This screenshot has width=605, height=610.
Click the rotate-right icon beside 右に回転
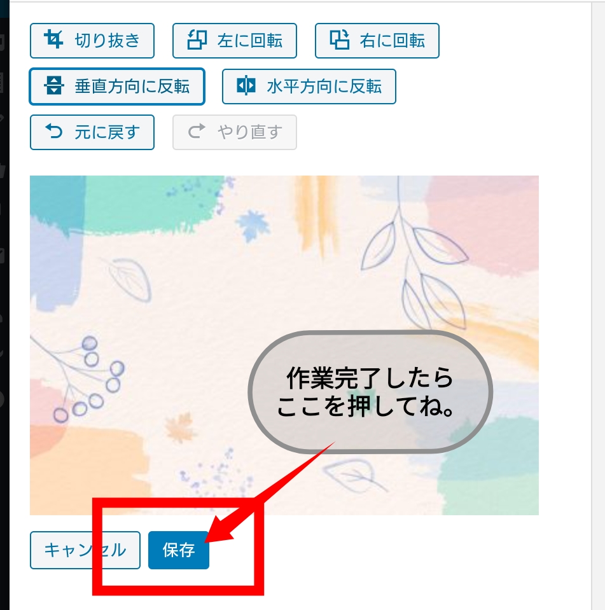point(339,39)
